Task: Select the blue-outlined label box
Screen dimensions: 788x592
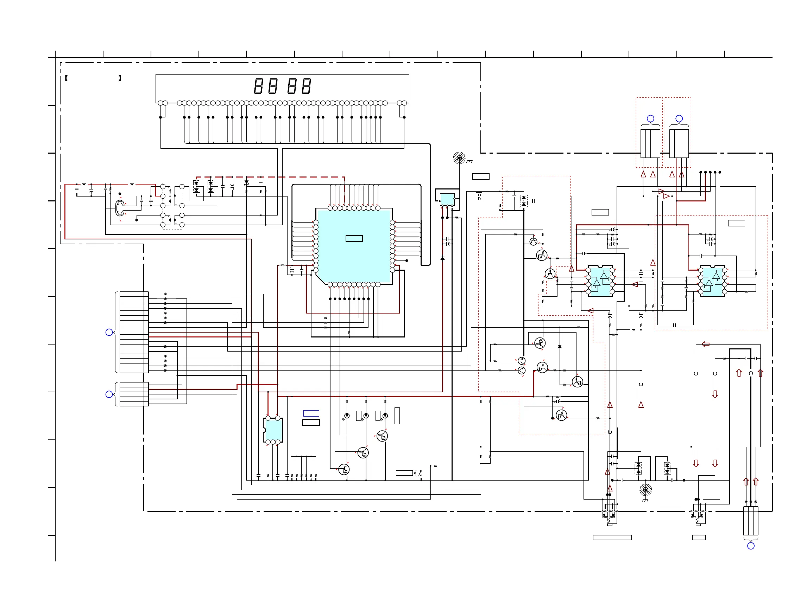Action: click(311, 413)
